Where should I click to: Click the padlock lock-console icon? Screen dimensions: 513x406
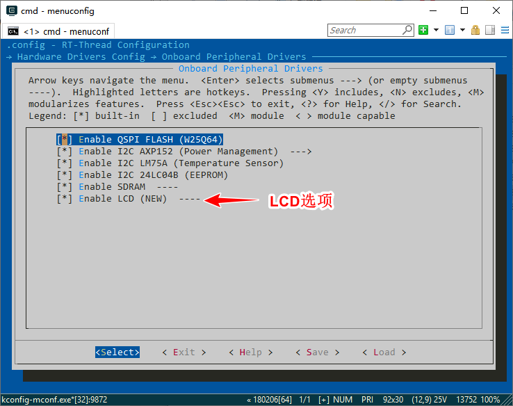(x=475, y=30)
